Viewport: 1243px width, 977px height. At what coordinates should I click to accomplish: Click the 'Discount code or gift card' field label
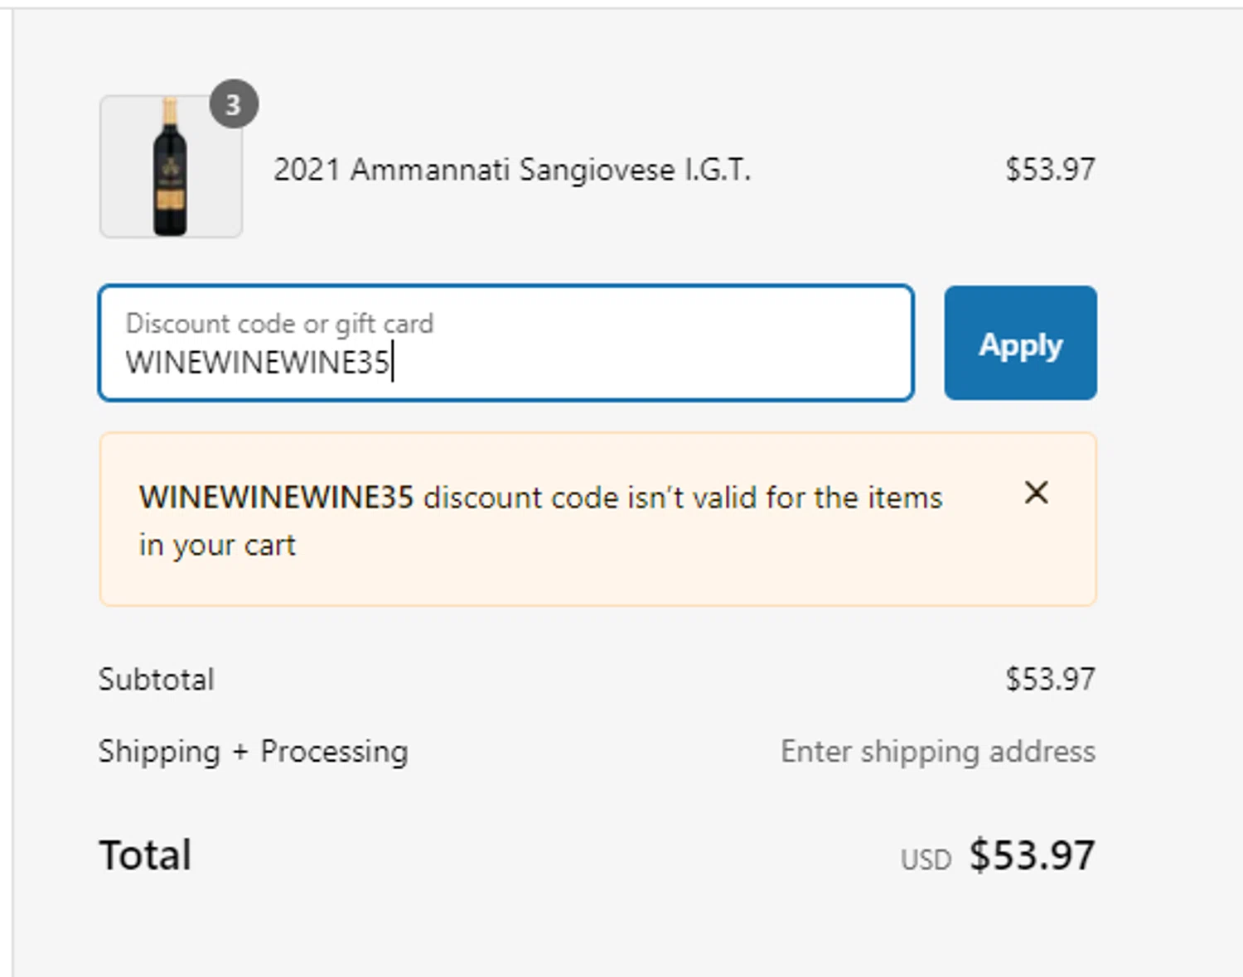coord(279,323)
